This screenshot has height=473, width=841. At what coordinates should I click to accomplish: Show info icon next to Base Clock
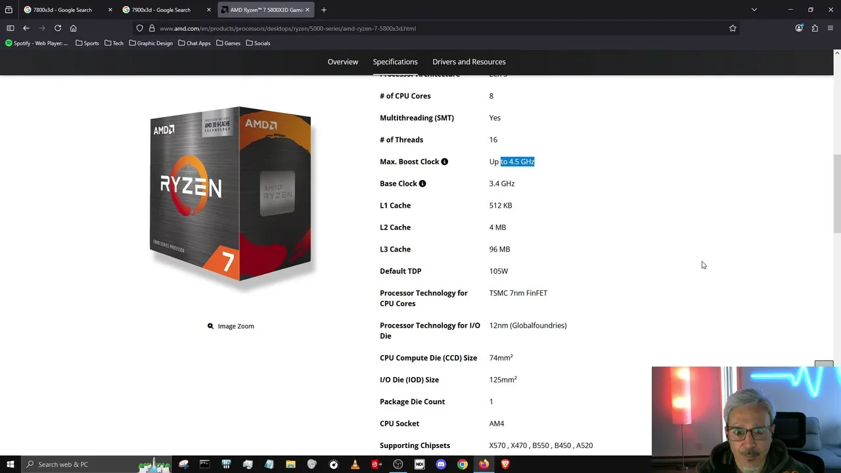[x=422, y=183]
